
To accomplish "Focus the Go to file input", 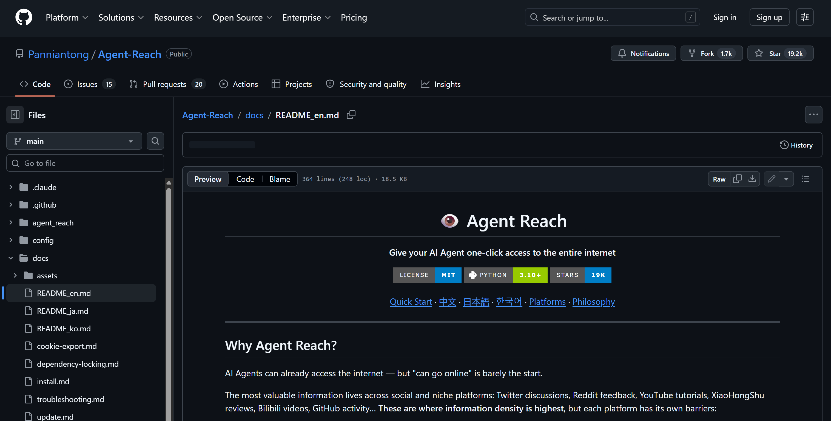I will pos(85,163).
